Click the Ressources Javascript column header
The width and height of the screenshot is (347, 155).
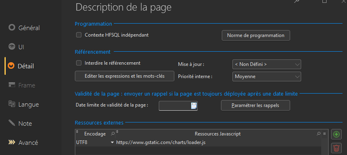(218, 134)
